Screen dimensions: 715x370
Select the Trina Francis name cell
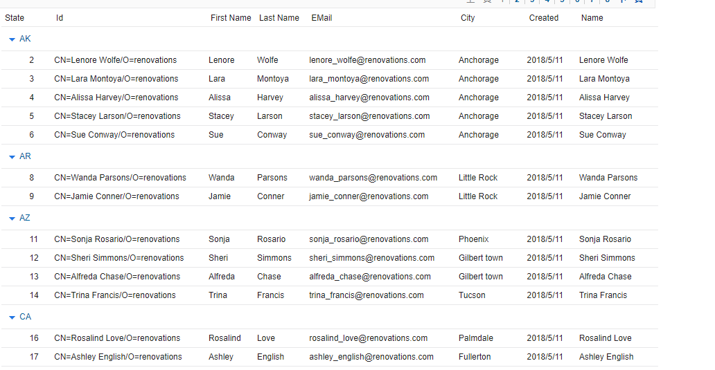pyautogui.click(x=603, y=295)
